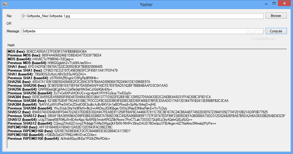This screenshot has width=293, height=154.
Task: Close the Yasher window
Action: click(x=285, y=3)
